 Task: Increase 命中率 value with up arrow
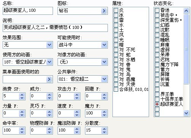(x=22, y=129)
